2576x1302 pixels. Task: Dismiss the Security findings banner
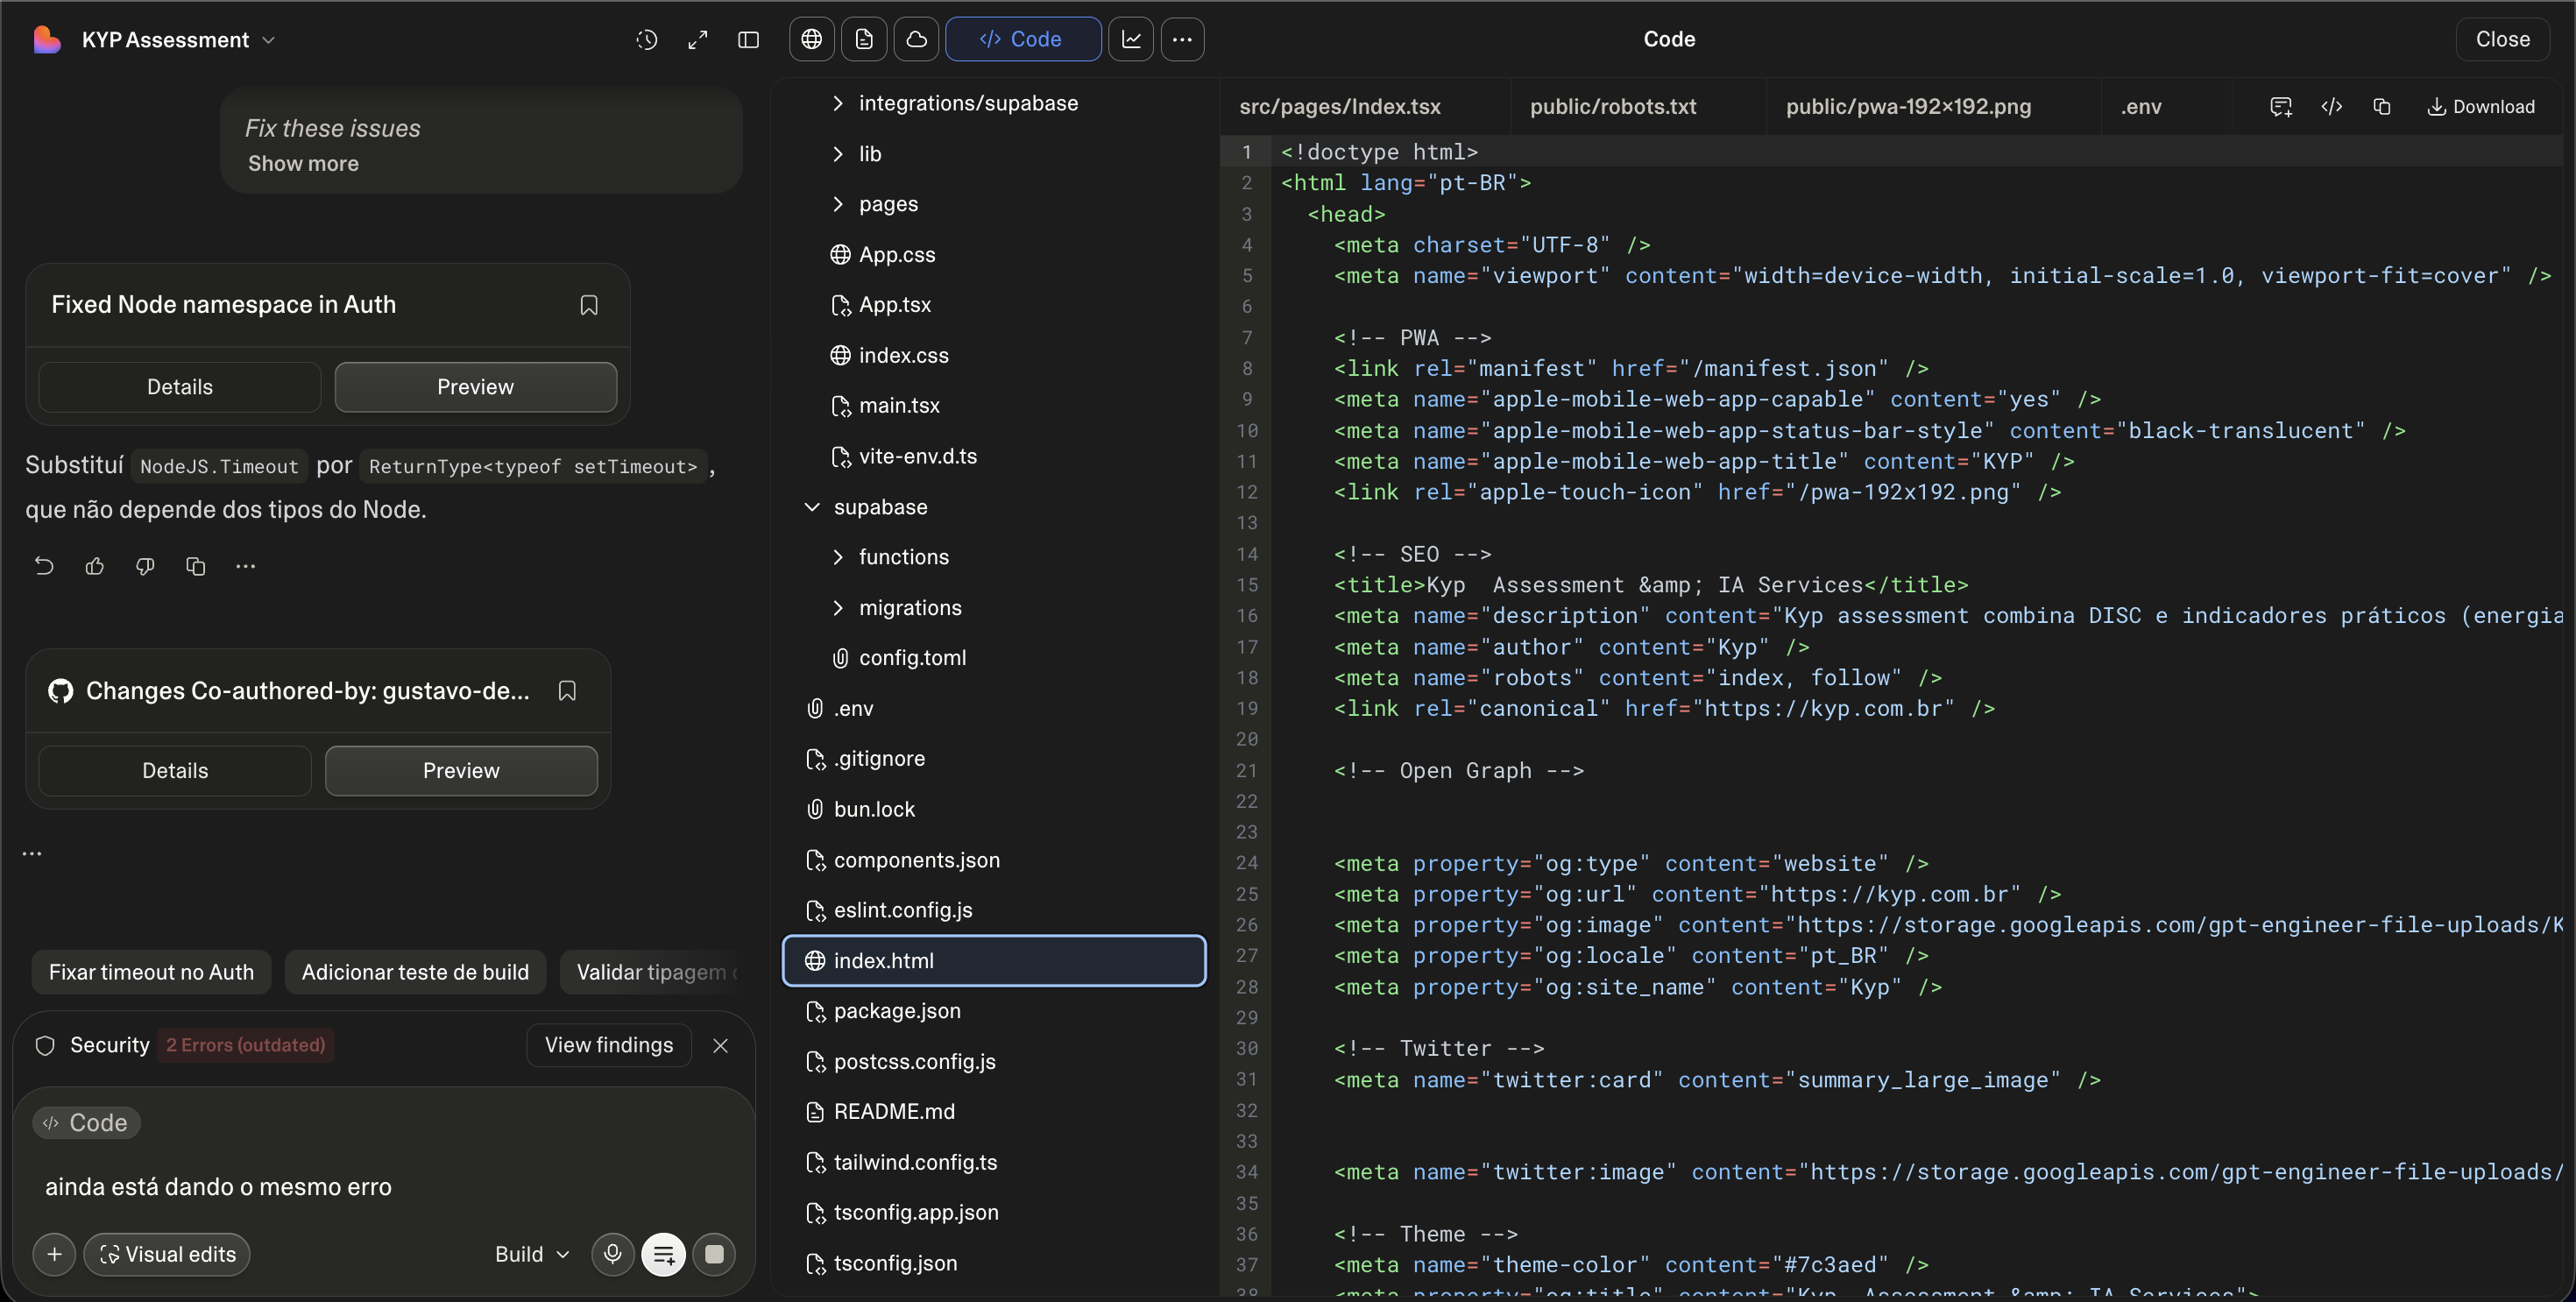tap(720, 1045)
